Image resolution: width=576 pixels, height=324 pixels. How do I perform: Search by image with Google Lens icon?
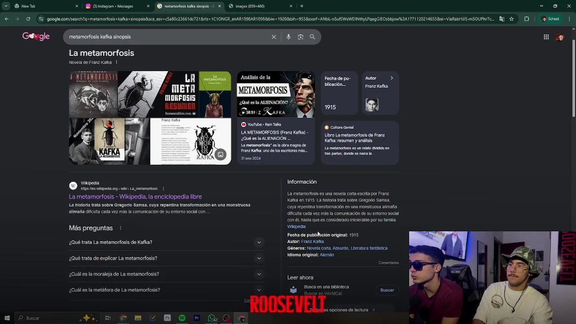pyautogui.click(x=301, y=37)
